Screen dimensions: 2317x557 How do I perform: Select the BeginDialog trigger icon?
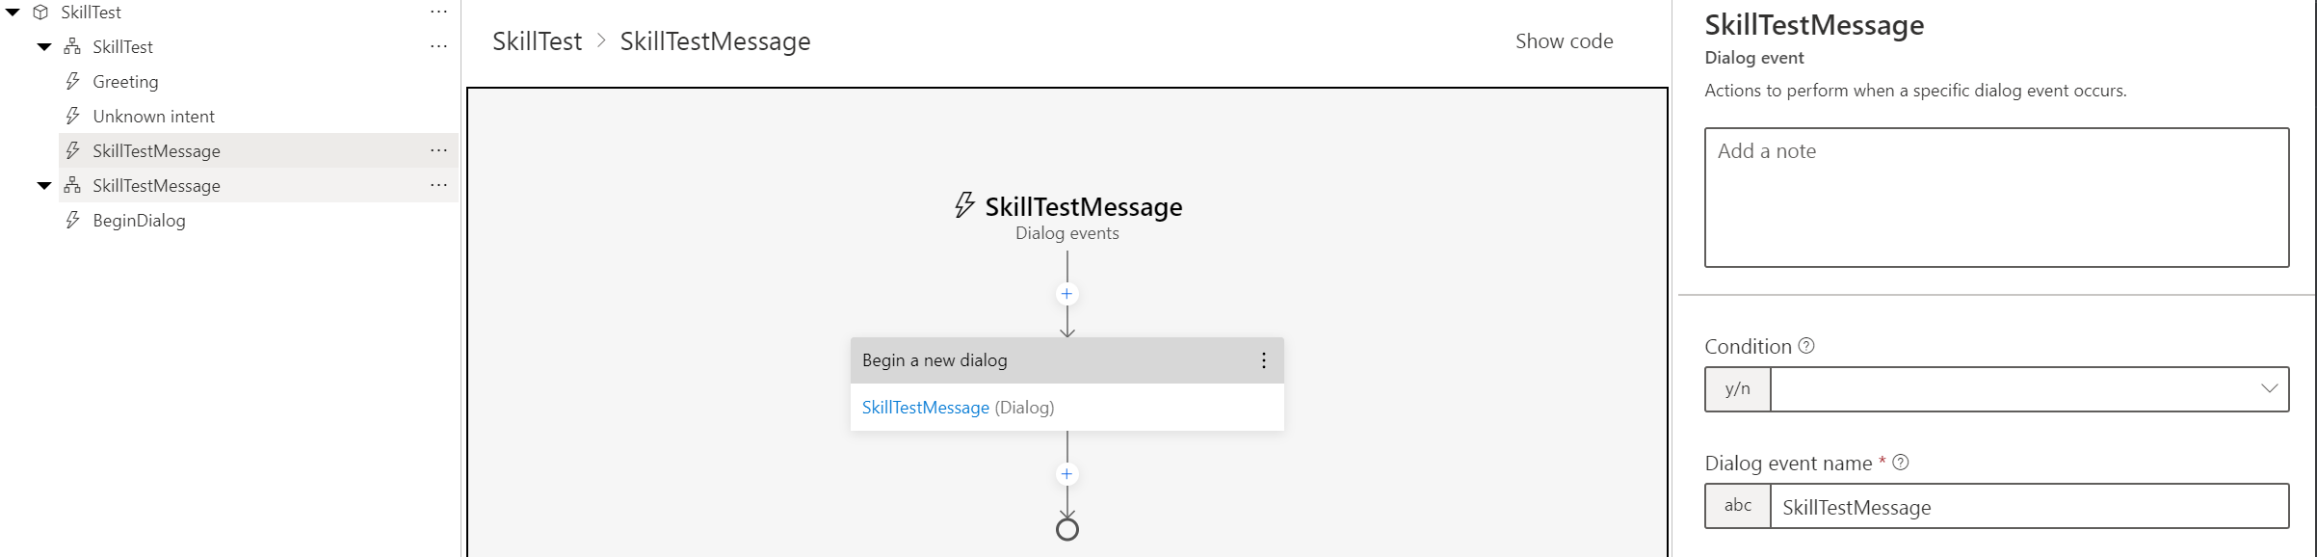click(73, 220)
